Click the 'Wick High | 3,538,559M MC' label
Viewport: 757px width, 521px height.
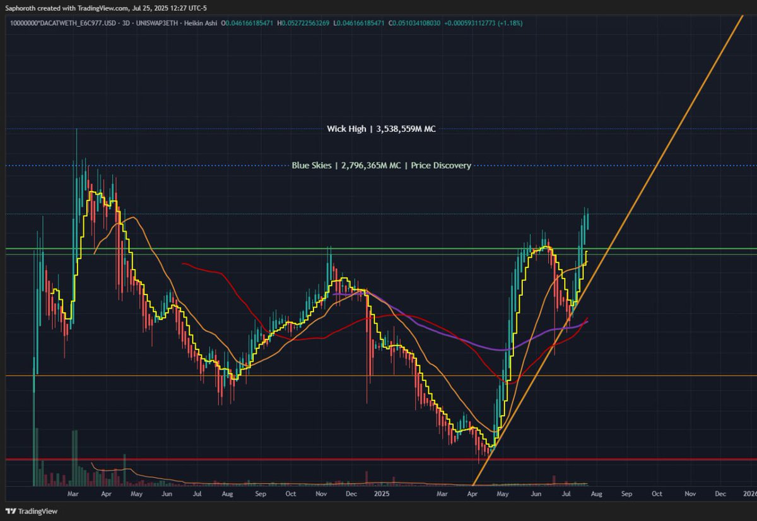point(381,129)
